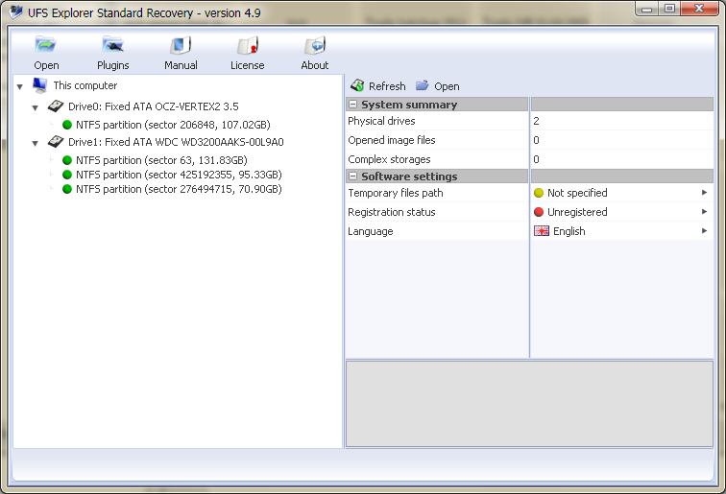Click the Open folder icon in toolbar
This screenshot has height=494, width=726.
pos(45,45)
